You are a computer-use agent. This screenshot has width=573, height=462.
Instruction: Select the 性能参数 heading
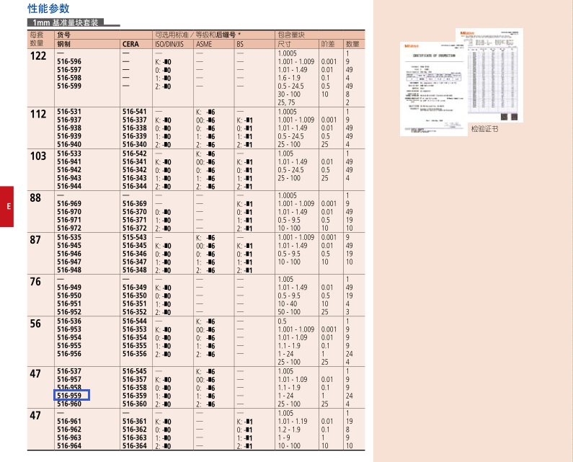click(x=48, y=8)
